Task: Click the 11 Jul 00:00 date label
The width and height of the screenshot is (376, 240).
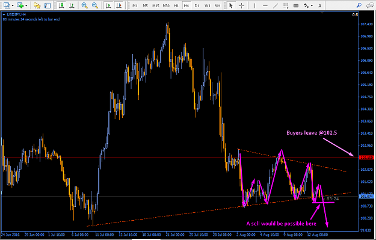Action: point(104,235)
